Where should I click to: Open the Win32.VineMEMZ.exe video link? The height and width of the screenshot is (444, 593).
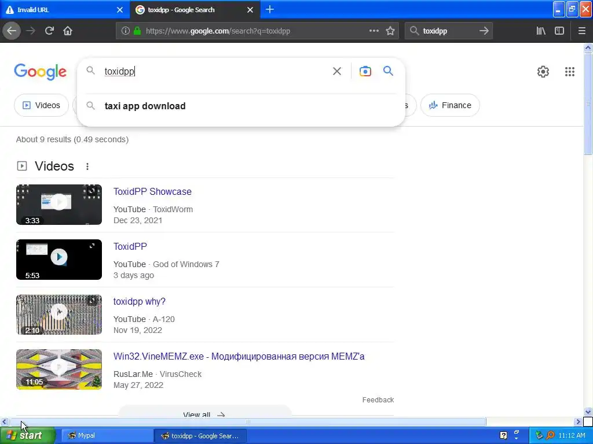point(239,356)
